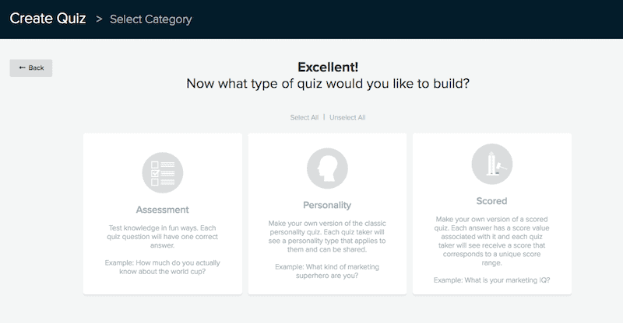This screenshot has height=323, width=623.
Task: Click the Scored gavel icon
Action: pos(492,164)
